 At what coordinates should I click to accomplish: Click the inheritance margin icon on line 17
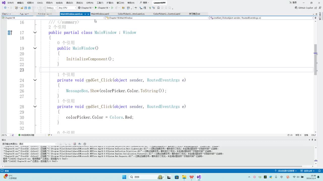coord(10,33)
